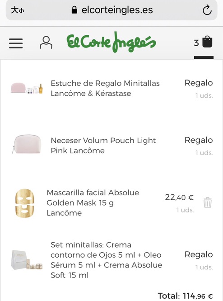Image resolution: width=223 pixels, height=301 pixels.
Task: Open the text size control in the address bar
Action: (x=18, y=10)
